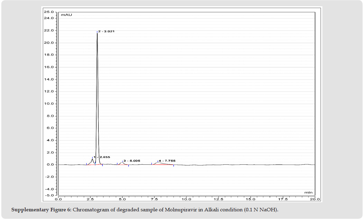Select the 0.0 value on y-axis
This screenshot has height=219, width=364.
tap(49, 165)
